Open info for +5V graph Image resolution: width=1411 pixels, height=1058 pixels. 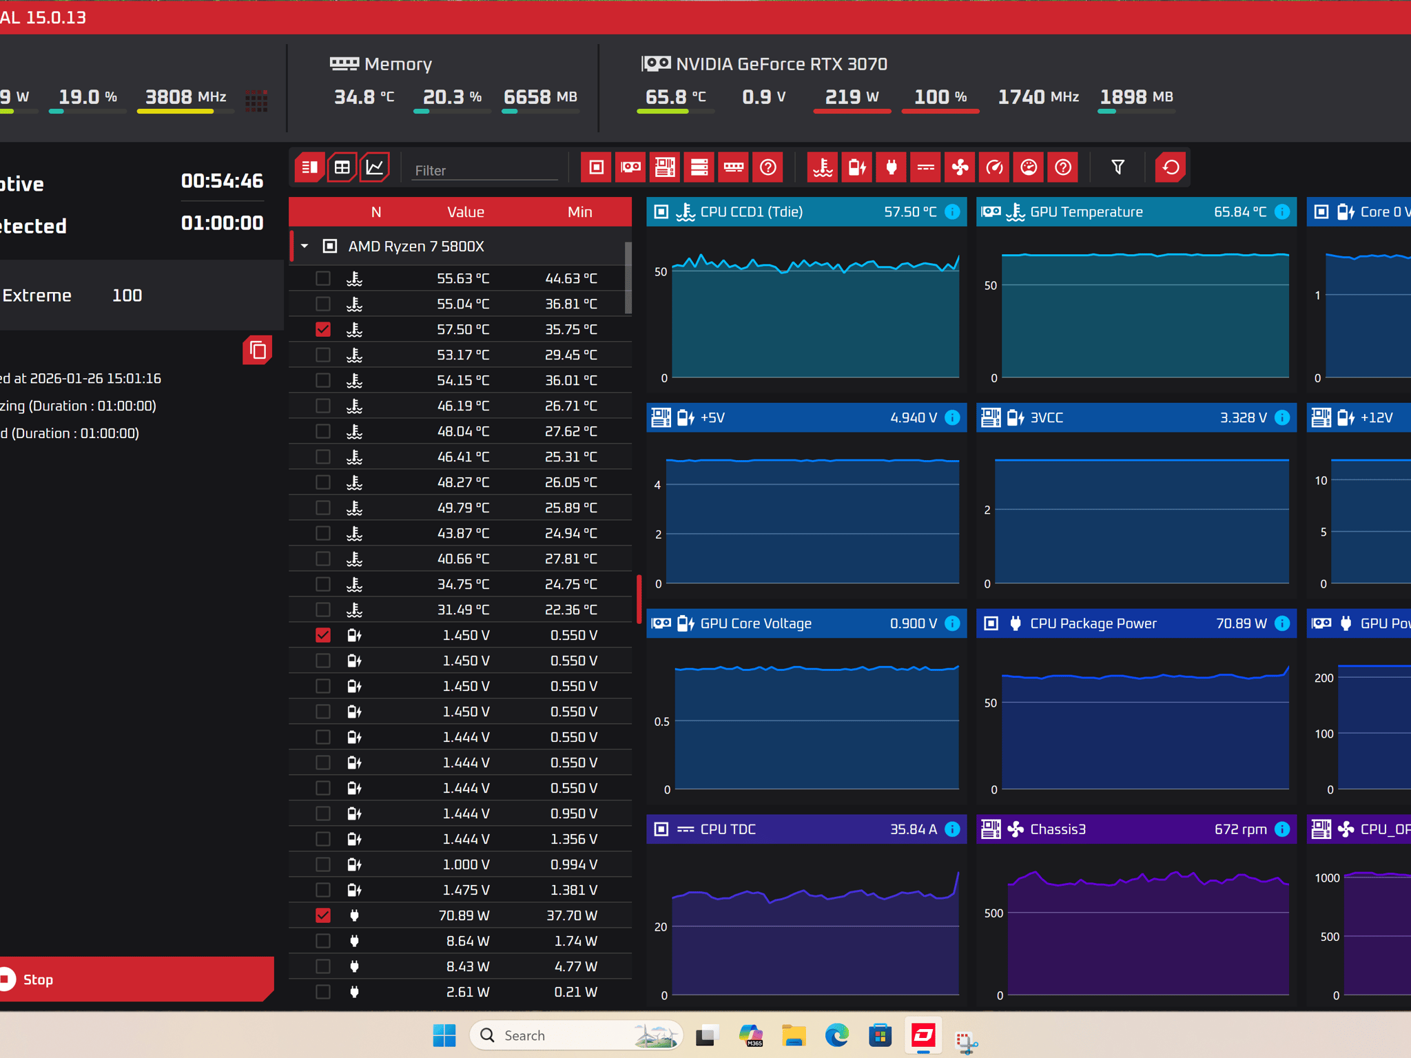click(x=953, y=417)
